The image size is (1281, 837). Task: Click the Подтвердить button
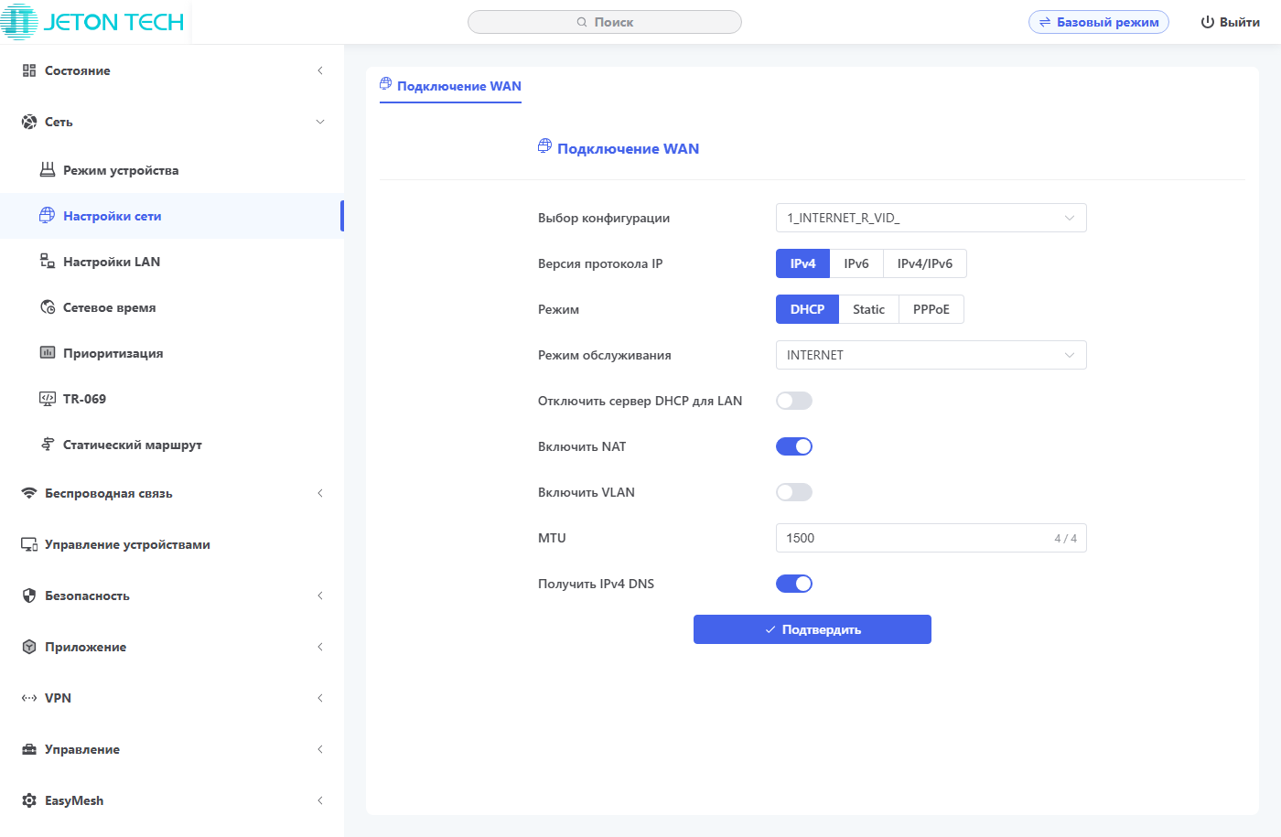[812, 629]
